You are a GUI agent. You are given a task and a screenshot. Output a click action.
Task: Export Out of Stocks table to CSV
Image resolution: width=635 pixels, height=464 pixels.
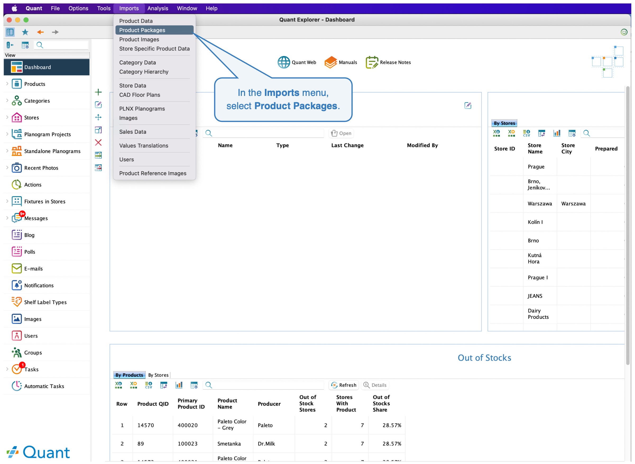[x=149, y=385]
